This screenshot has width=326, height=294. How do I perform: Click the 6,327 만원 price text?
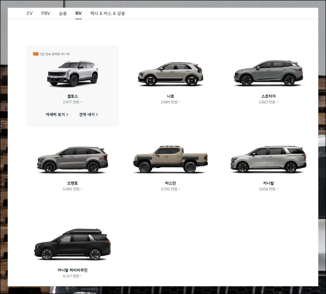point(73,276)
